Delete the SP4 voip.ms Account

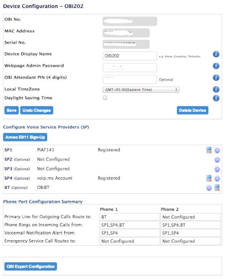[x=209, y=178]
